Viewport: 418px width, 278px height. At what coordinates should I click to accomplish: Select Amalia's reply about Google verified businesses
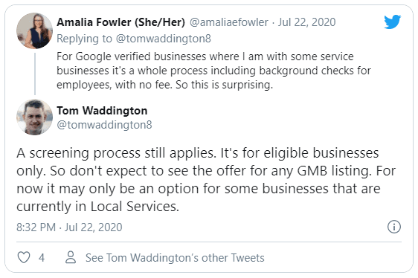point(213,71)
